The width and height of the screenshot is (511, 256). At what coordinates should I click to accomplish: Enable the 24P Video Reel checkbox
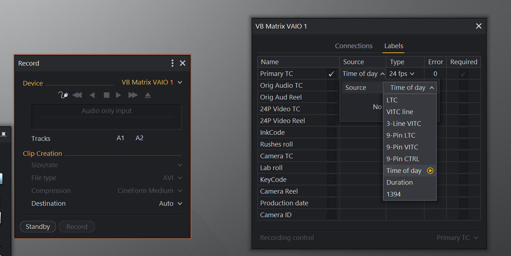click(332, 121)
